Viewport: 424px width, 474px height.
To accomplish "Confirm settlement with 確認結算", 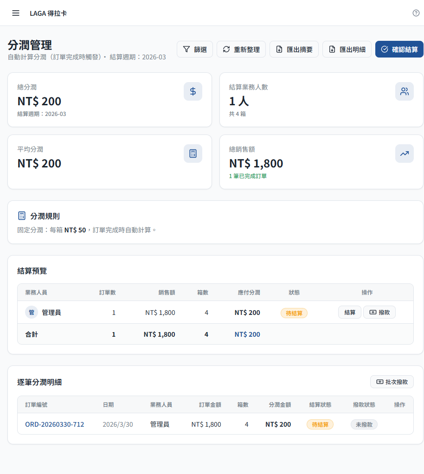I will (399, 49).
